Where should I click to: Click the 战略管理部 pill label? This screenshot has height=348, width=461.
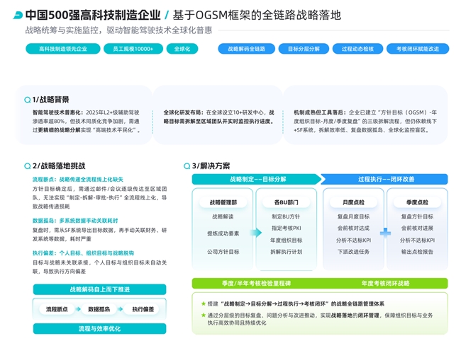pyautogui.click(x=223, y=202)
